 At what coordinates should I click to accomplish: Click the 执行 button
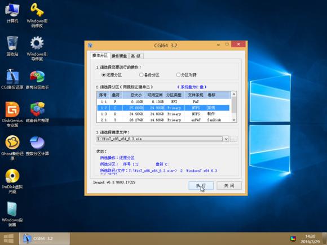tap(201, 185)
